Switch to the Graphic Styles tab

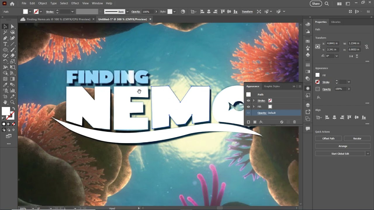272,86
